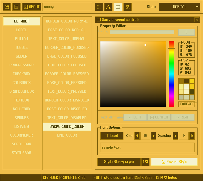Close the Sample raygui controls window
Screen dimensions: 203x181
tap(197, 20)
